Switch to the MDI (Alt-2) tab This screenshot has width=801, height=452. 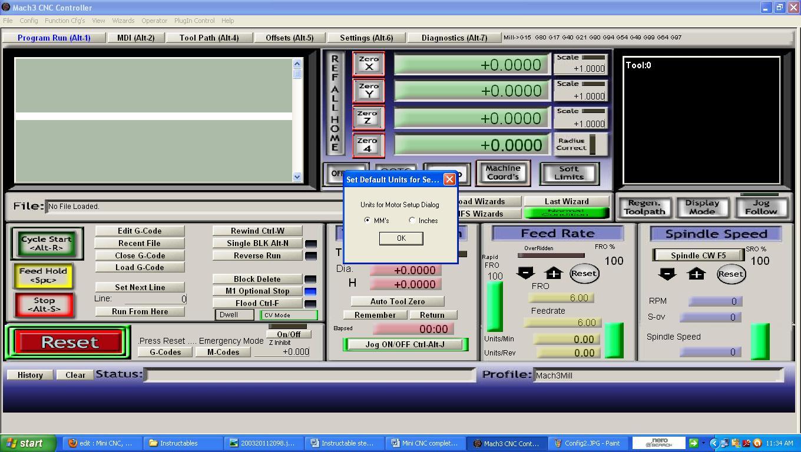pyautogui.click(x=135, y=38)
